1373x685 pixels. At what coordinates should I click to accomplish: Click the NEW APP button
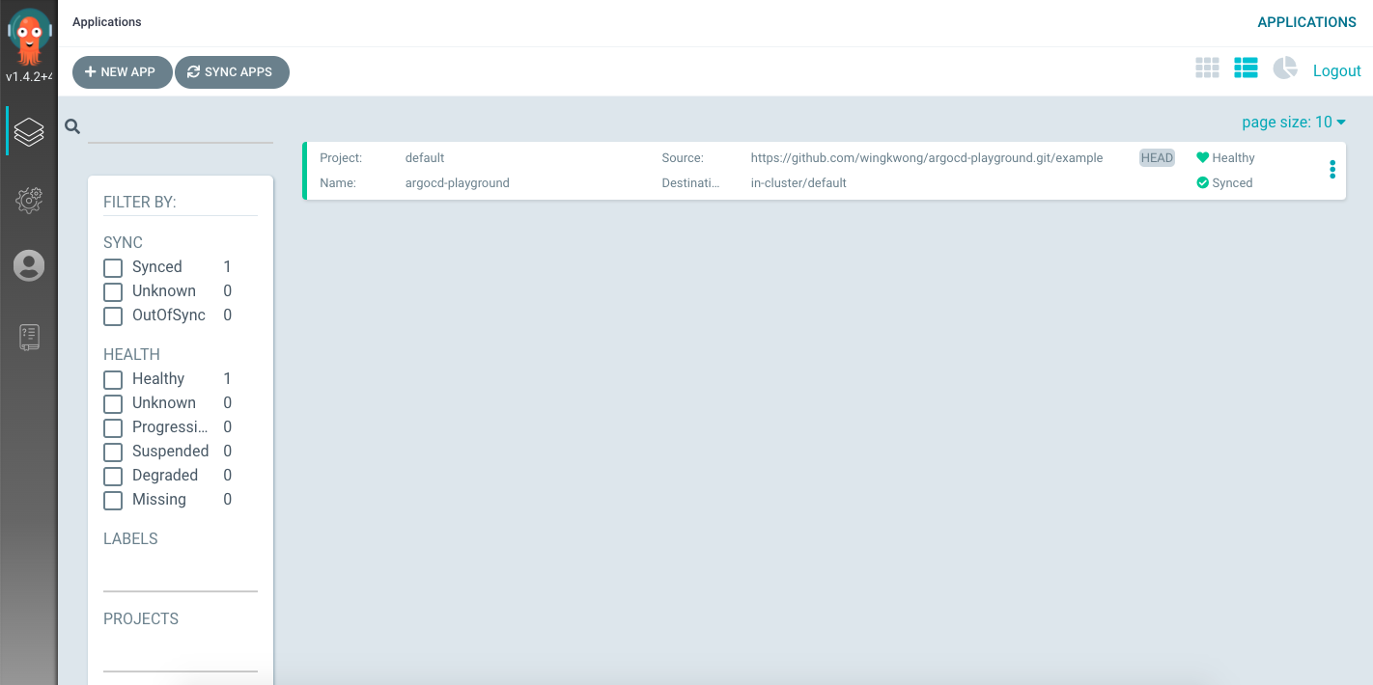tap(122, 72)
